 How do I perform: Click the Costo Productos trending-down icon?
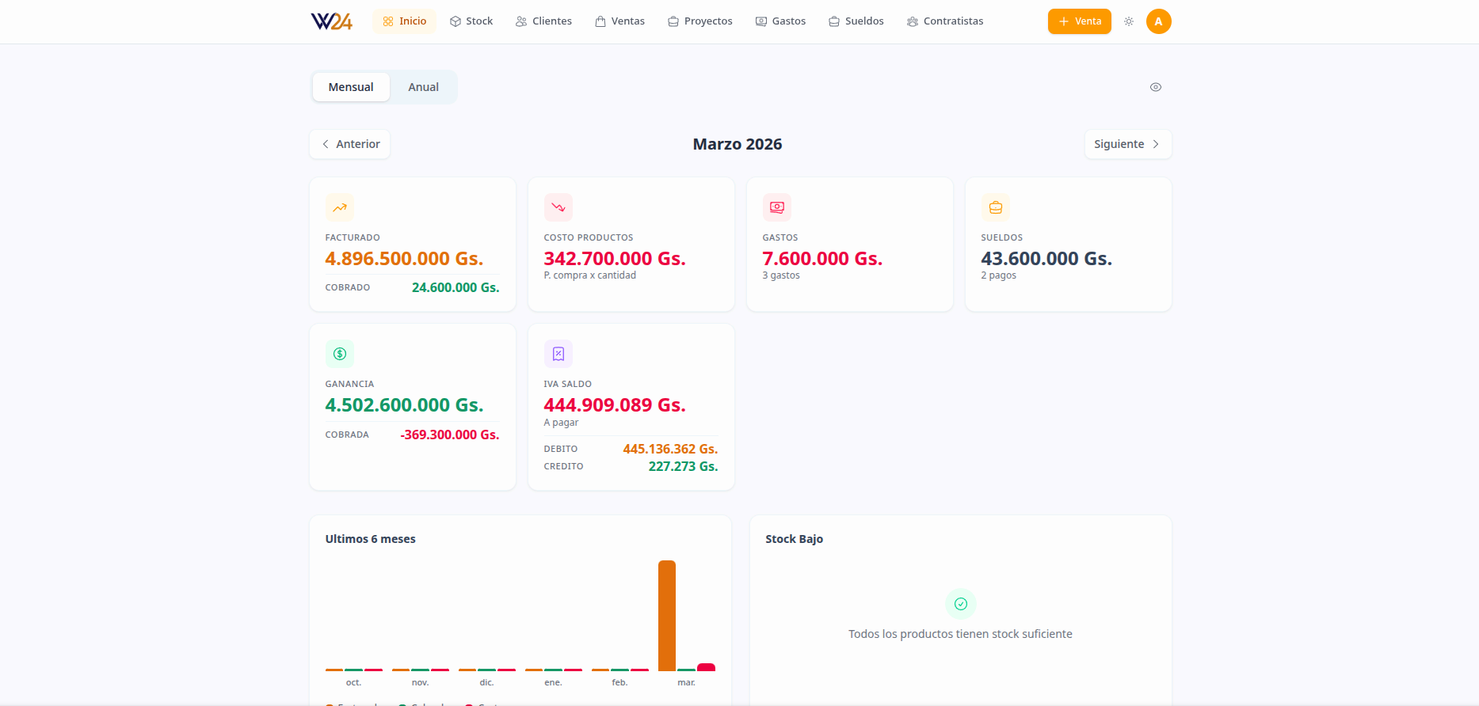click(558, 207)
